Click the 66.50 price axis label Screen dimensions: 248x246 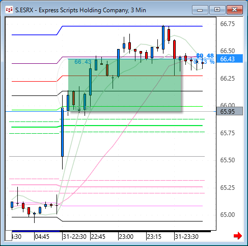tap(227, 51)
